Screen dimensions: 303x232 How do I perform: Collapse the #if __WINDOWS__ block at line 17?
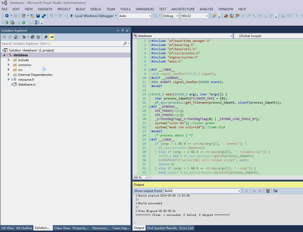[150, 107]
